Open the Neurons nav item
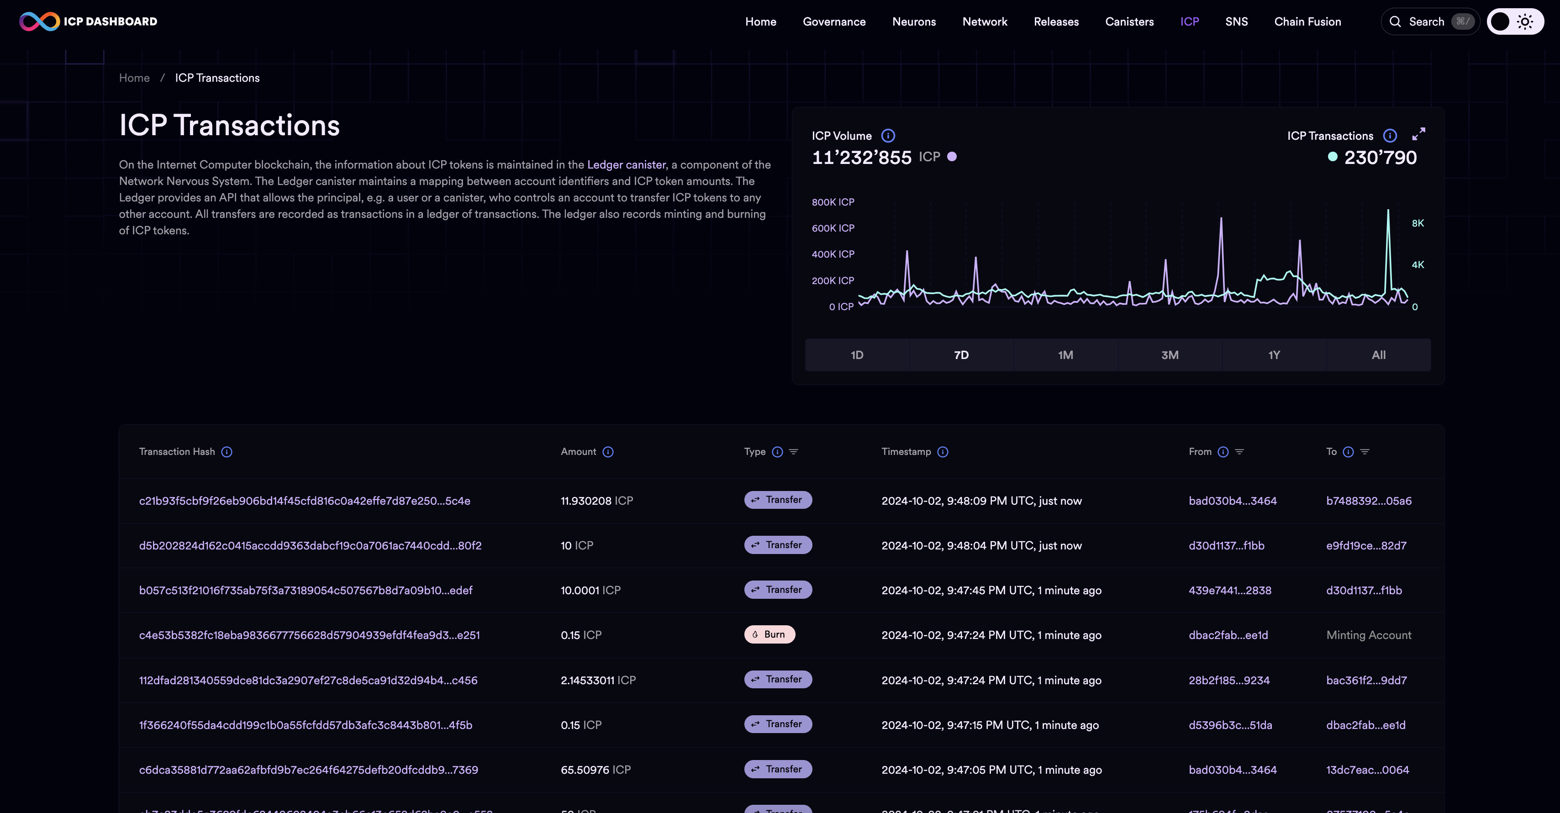 tap(914, 22)
